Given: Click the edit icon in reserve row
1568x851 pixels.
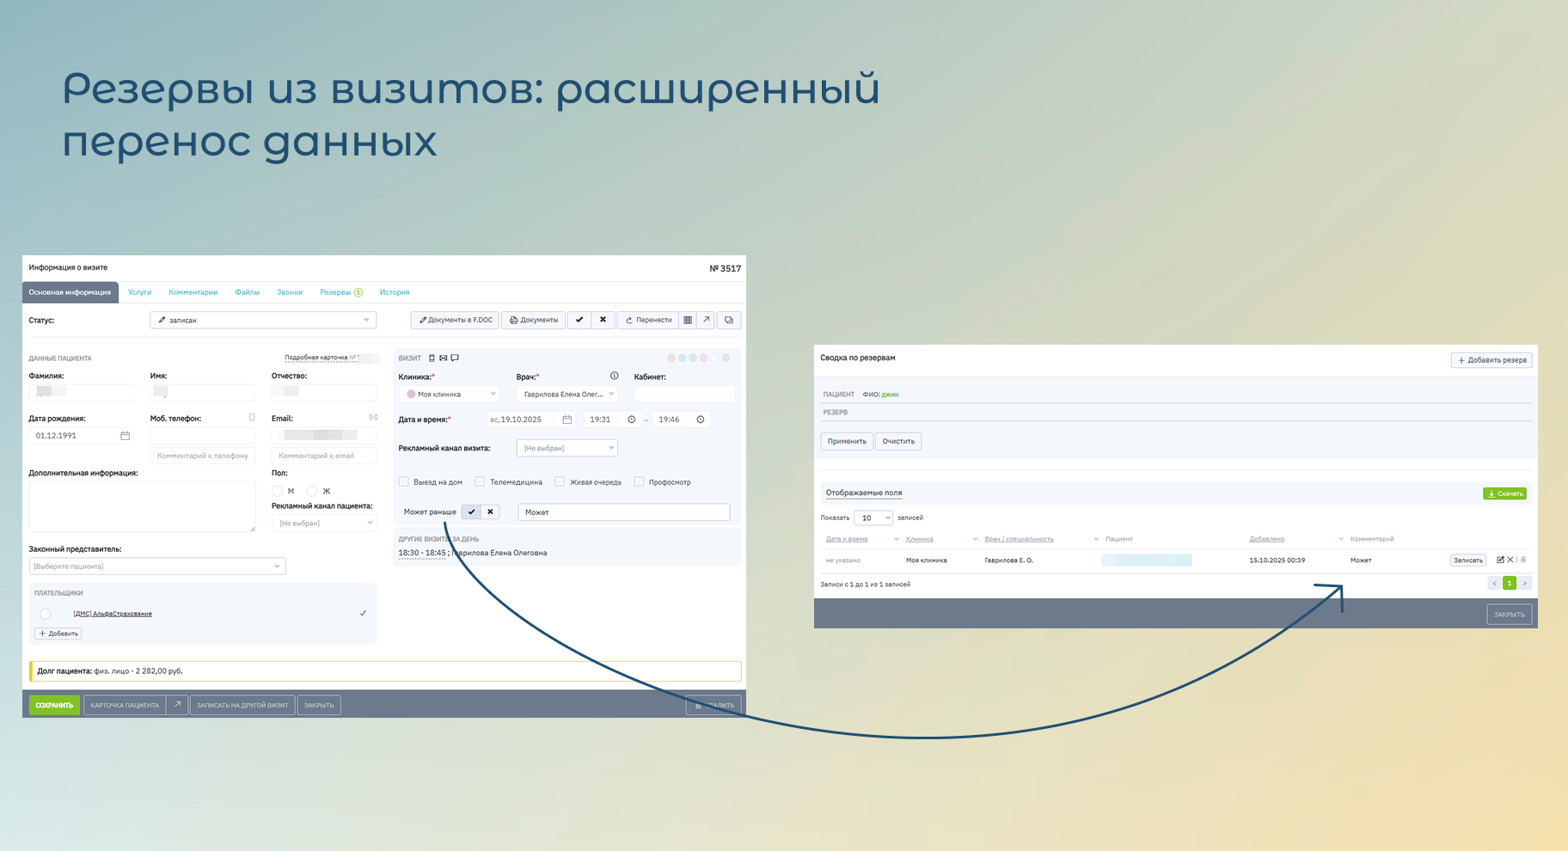Looking at the screenshot, I should click(x=1500, y=560).
